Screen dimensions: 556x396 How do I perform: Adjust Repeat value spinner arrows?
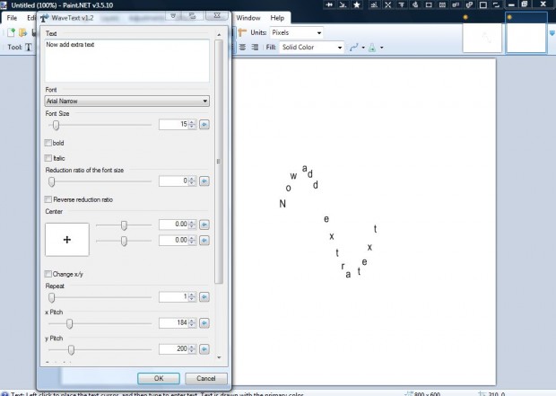[192, 297]
